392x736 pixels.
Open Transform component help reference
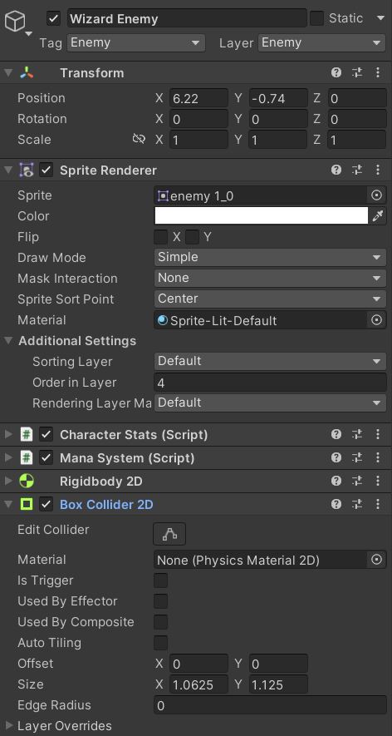click(x=336, y=72)
